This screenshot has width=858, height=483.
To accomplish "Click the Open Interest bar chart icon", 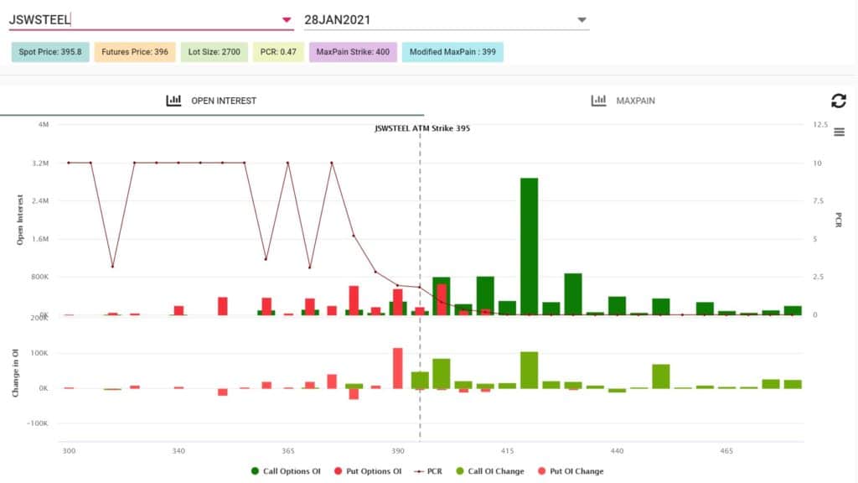I will [x=173, y=101].
